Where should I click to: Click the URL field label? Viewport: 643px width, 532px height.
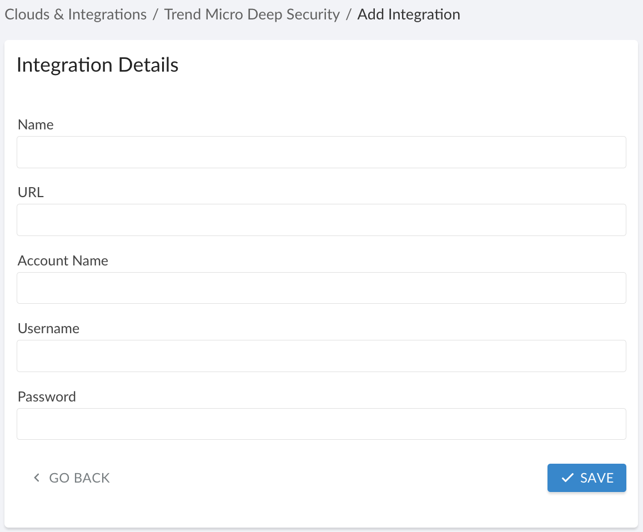[x=31, y=192]
